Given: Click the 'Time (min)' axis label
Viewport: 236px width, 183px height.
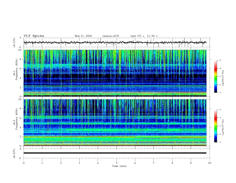Looking at the screenshot, I should [x=119, y=166].
